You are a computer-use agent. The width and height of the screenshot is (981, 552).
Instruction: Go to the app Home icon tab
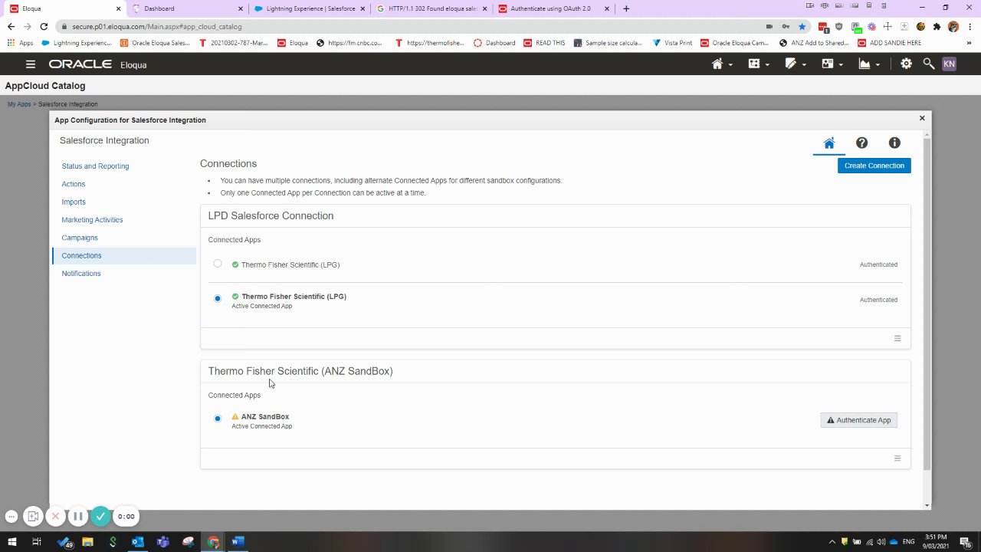pos(828,143)
